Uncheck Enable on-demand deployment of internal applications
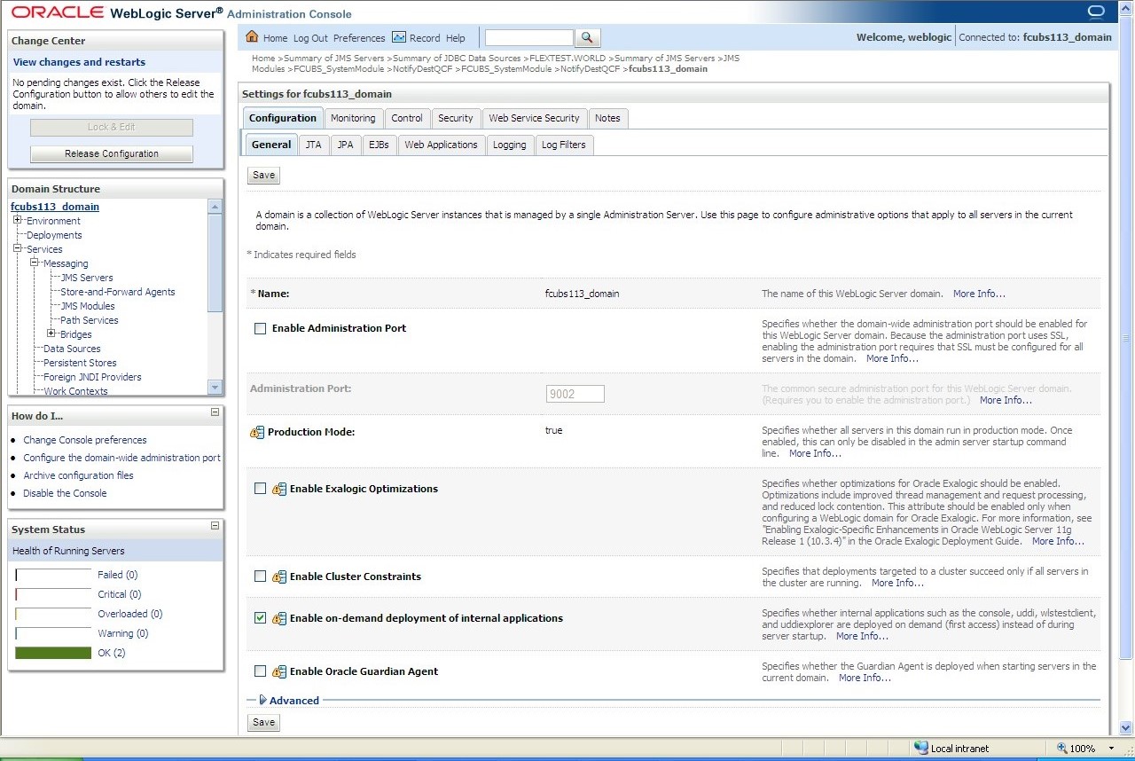Viewport: 1135px width, 761px height. tap(260, 618)
